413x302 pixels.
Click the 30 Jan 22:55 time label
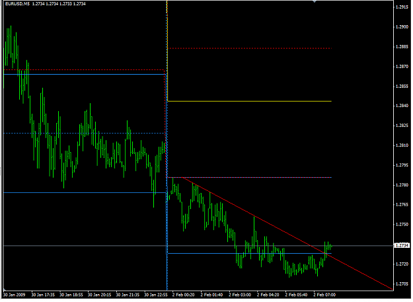coord(156,295)
